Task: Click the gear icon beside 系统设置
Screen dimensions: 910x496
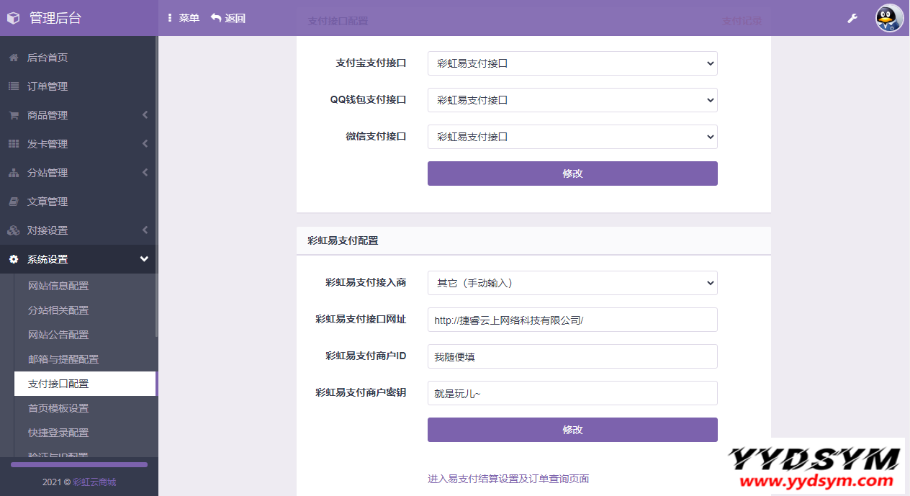Action: click(x=13, y=259)
